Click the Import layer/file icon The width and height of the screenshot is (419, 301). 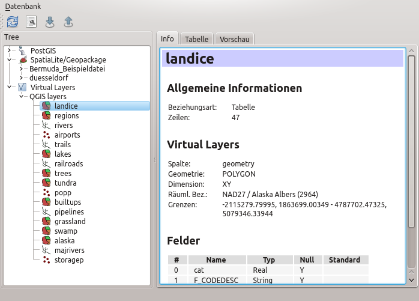pos(50,22)
